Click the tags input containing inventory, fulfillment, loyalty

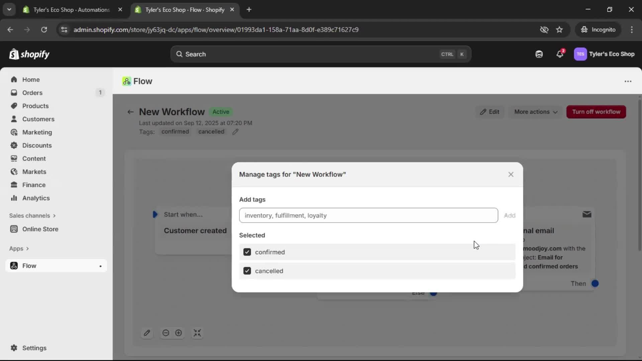coord(368,215)
